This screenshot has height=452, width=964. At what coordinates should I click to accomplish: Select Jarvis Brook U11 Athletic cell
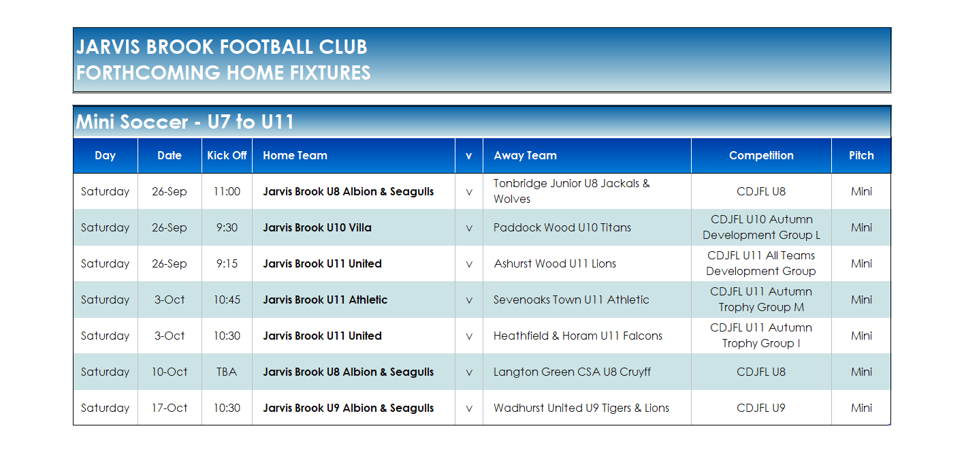pyautogui.click(x=353, y=300)
